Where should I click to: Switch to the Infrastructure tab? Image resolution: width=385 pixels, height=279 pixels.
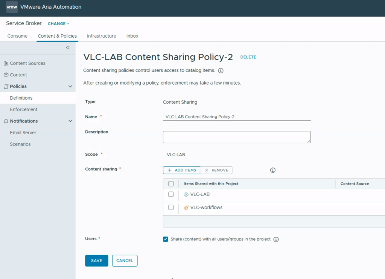tap(101, 36)
